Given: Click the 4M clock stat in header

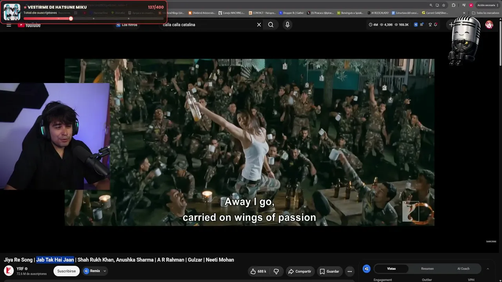Looking at the screenshot, I should click(x=373, y=25).
